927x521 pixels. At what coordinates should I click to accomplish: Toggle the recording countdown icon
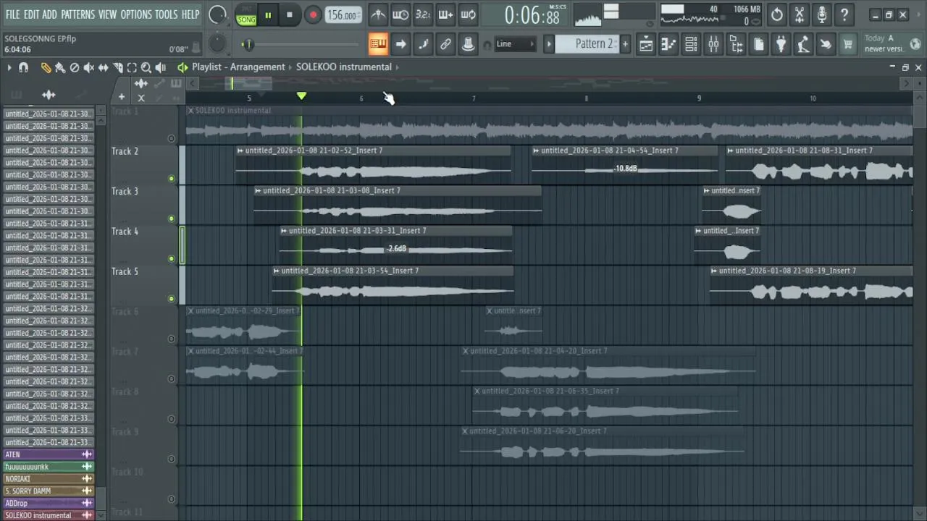point(423,14)
